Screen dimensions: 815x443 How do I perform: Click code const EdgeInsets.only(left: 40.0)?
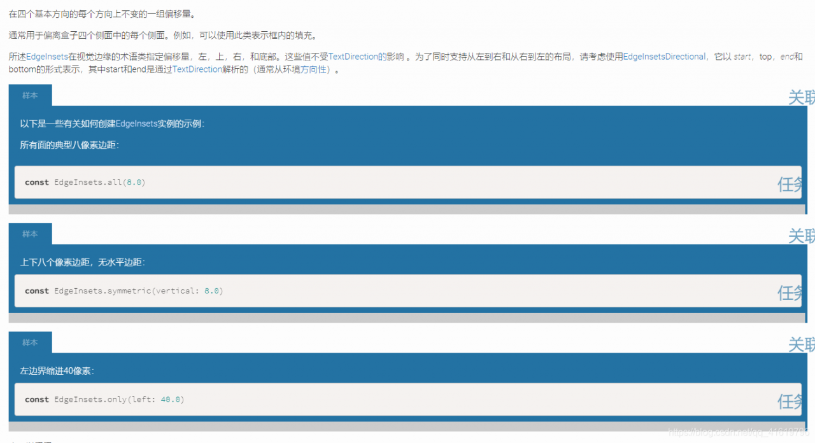[x=104, y=400]
